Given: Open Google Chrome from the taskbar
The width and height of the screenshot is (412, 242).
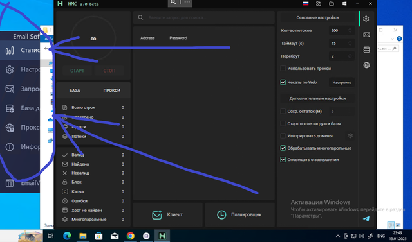Looking at the screenshot, I should (130, 236).
